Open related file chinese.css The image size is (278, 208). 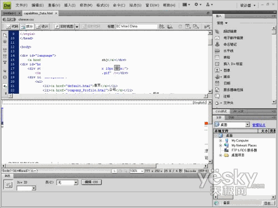coord(26,19)
